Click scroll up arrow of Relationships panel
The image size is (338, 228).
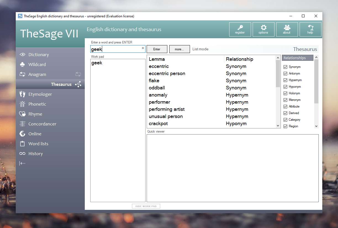tap(316, 57)
